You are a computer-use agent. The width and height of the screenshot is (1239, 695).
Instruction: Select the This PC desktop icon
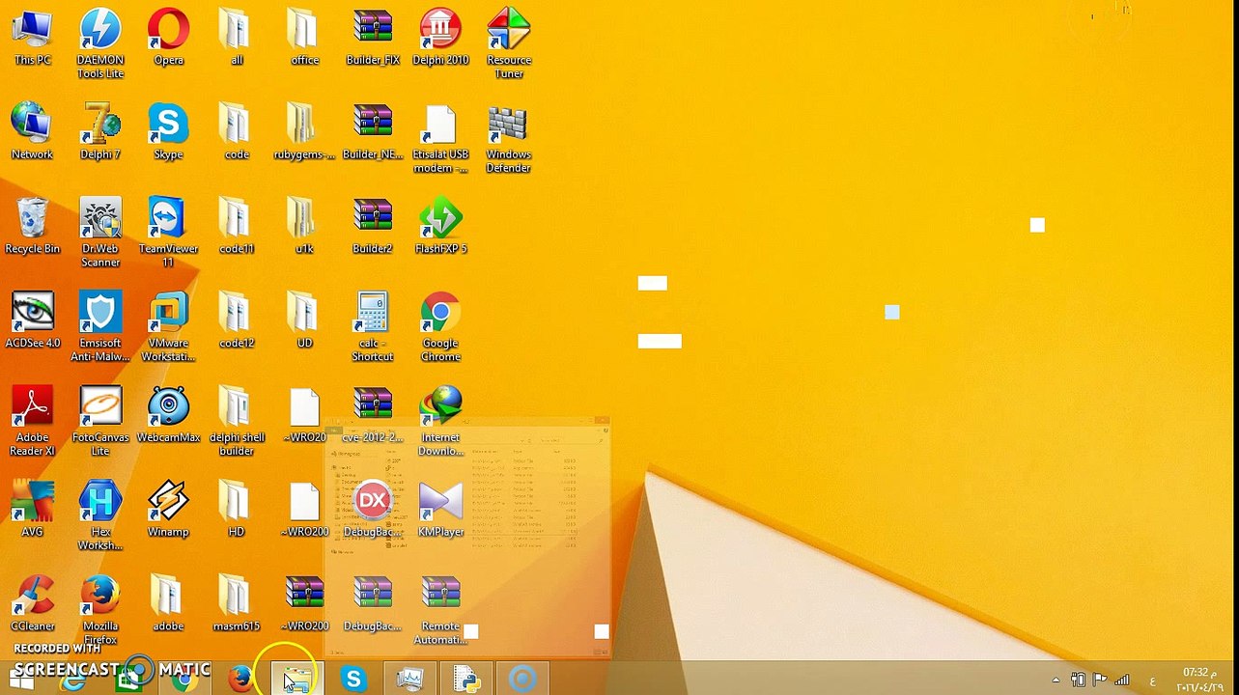(x=32, y=39)
